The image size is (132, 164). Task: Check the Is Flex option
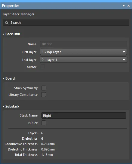[44, 123]
